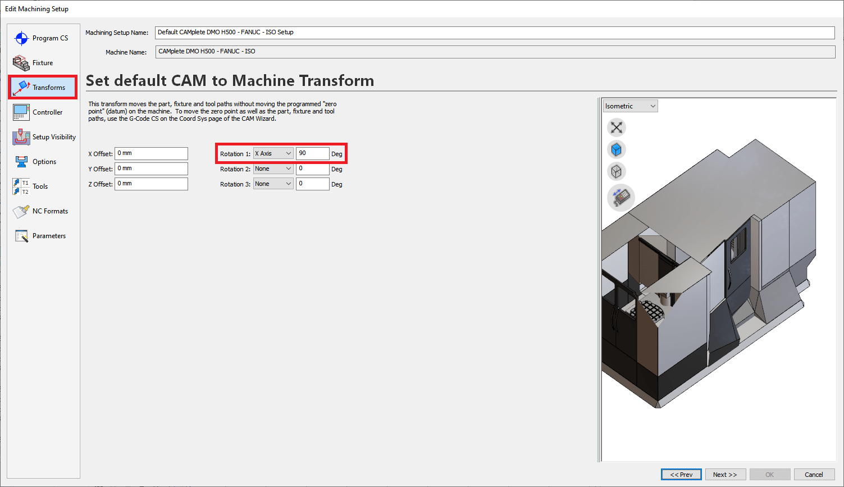The image size is (844, 487).
Task: Click the "Edit Machining Setup" window title
Action: click(x=37, y=9)
